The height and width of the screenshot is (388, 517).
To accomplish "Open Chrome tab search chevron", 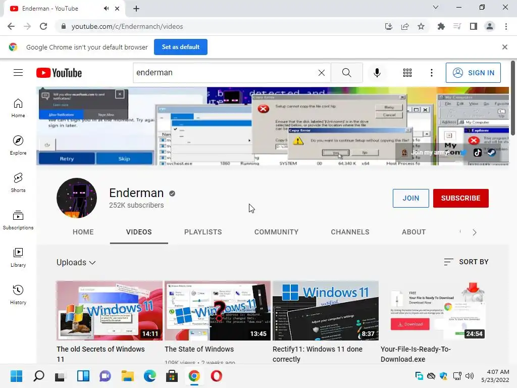I will [435, 7].
